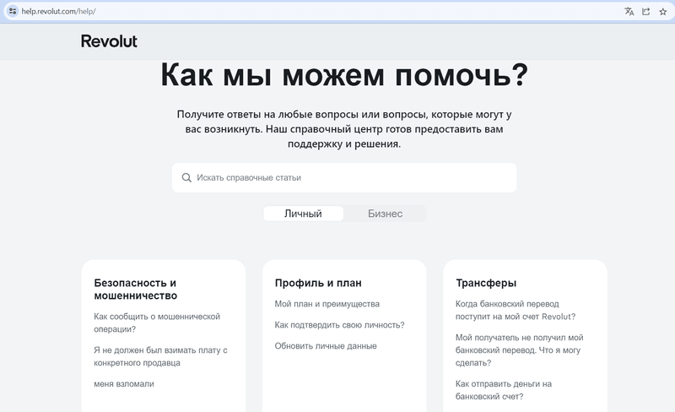
Task: Focus the 'Искать справочные статьи' search field
Action: click(344, 177)
